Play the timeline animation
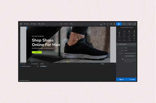The width and height of the screenshot is (156, 103). [x=38, y=64]
